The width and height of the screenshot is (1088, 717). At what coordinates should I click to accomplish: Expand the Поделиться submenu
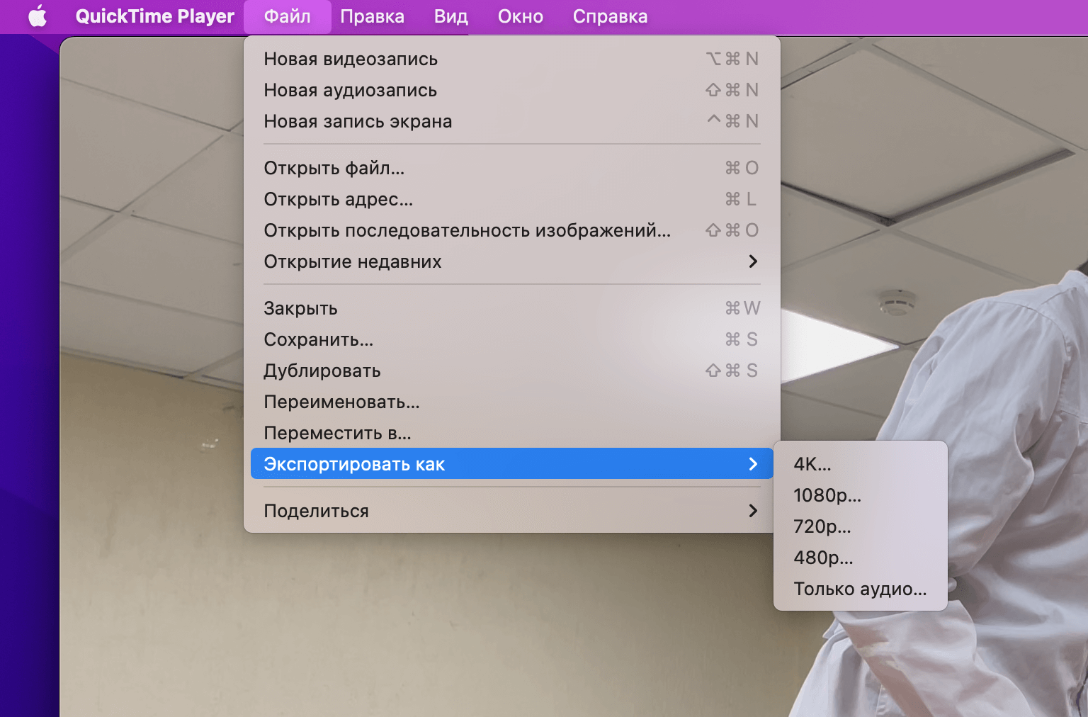pyautogui.click(x=316, y=510)
